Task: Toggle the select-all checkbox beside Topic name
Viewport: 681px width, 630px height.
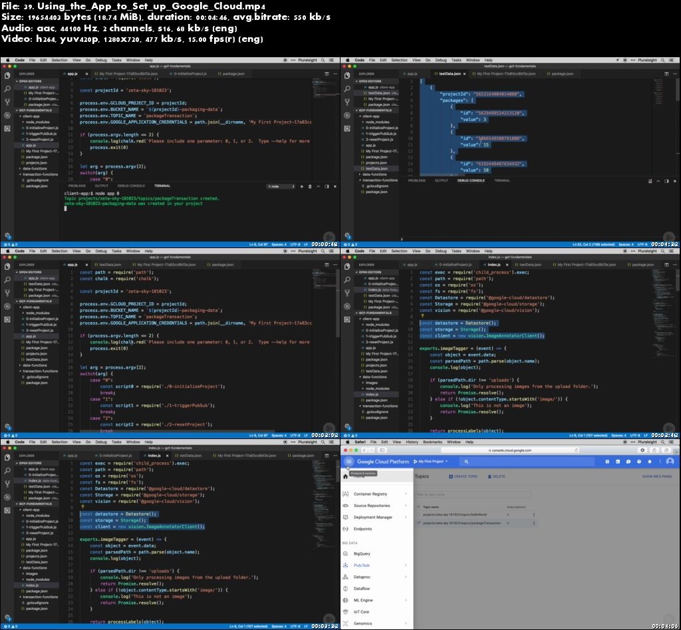Action: pos(419,507)
